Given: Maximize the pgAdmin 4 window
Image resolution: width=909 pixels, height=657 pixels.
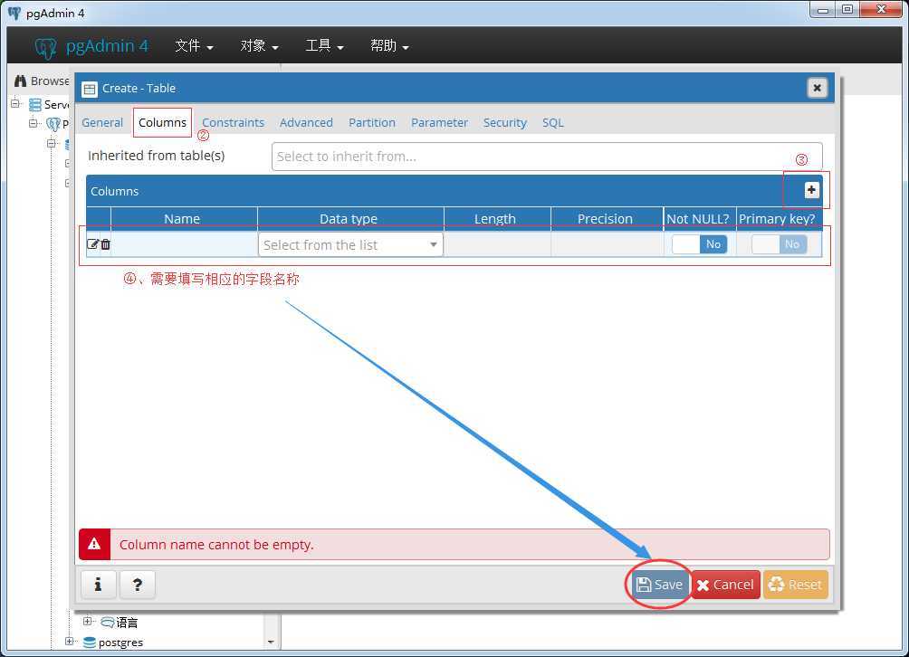Looking at the screenshot, I should [847, 10].
